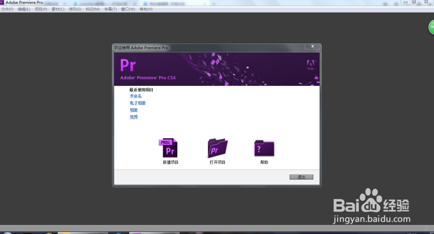The height and width of the screenshot is (234, 434).
Task: Click the 新建项目 label text
Action: pyautogui.click(x=171, y=162)
